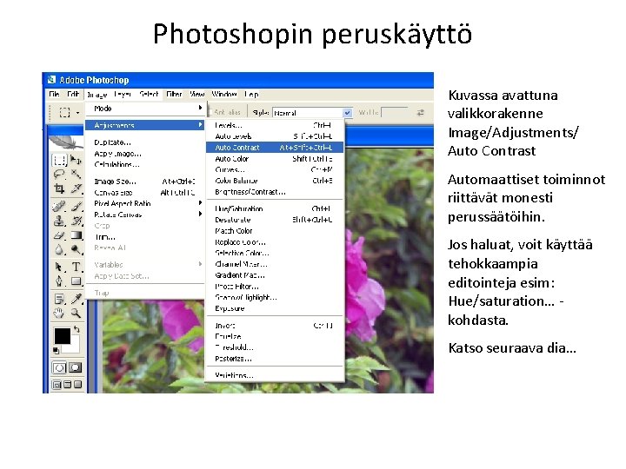626x469 pixels.
Task: Choose Invert adjustment
Action: 275,326
